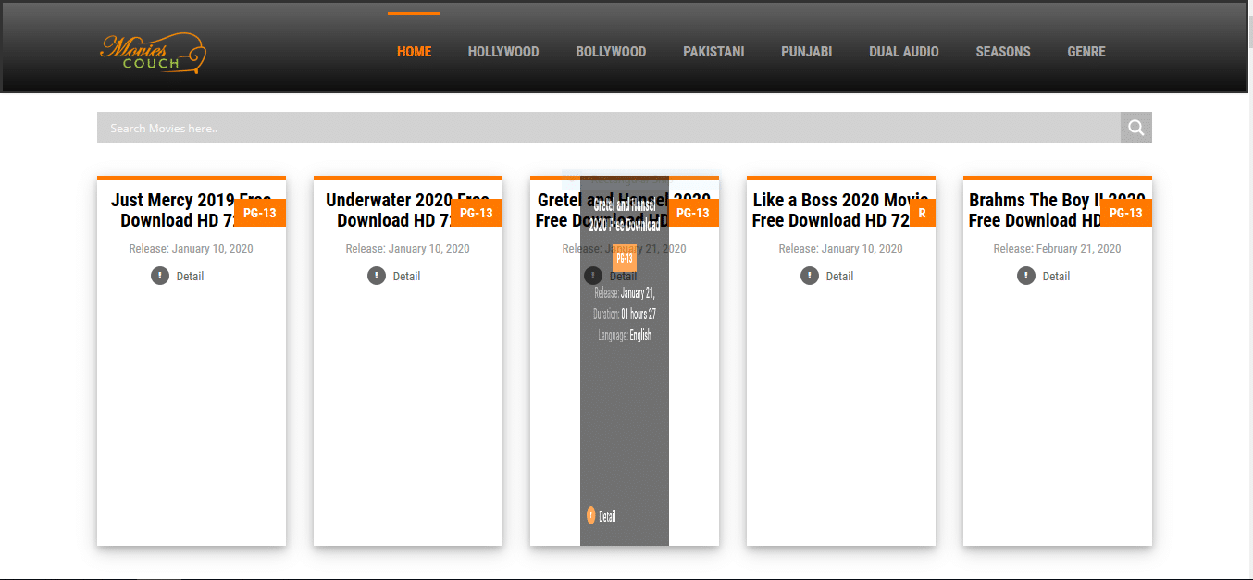Click the Release: January 10, 2020 text under Underwater

click(408, 249)
